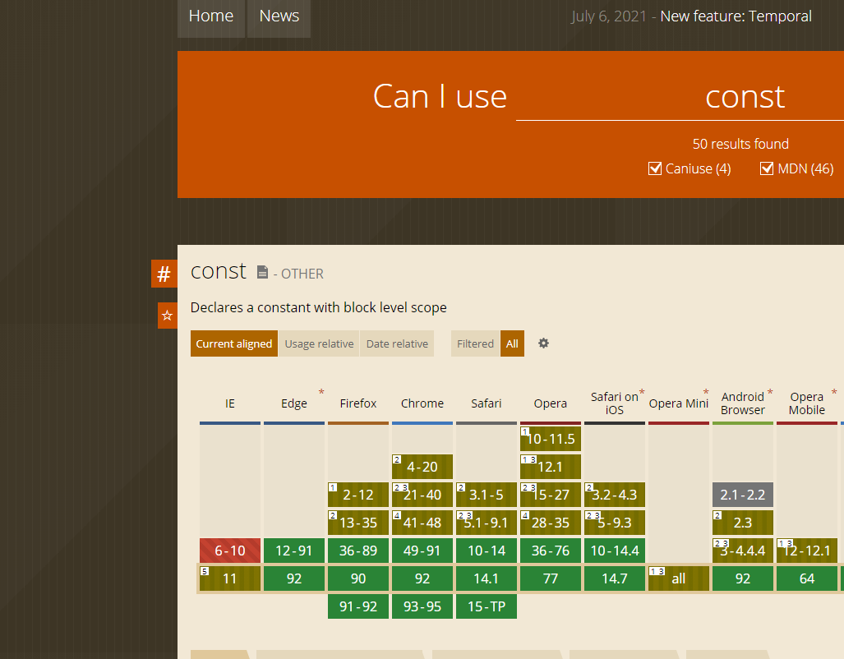
Task: Select the Opera Mobile 12-12.1 cell
Action: (x=807, y=551)
